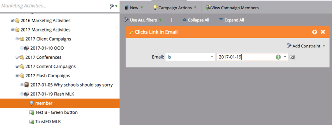Viewport: 332px width, 125px height.
Task: Remove the Clicks Link in Email filter
Action: [x=323, y=32]
